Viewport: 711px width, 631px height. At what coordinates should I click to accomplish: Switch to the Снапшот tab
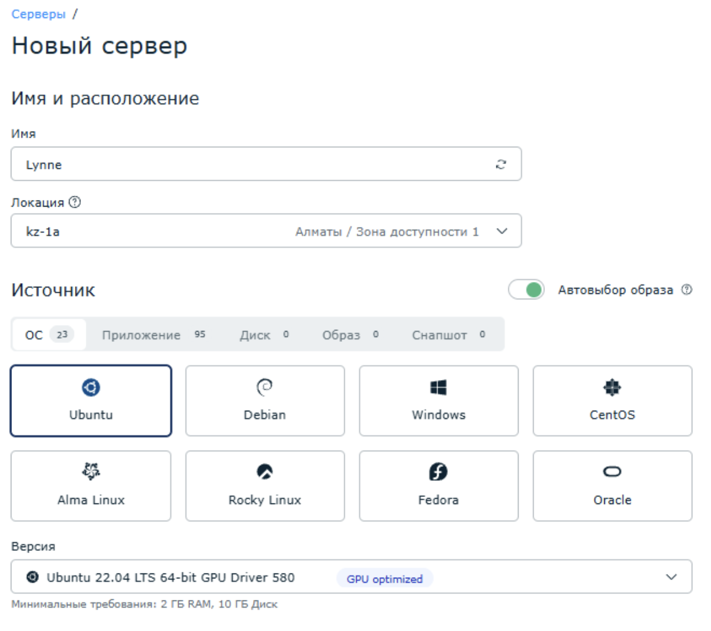[x=448, y=335]
